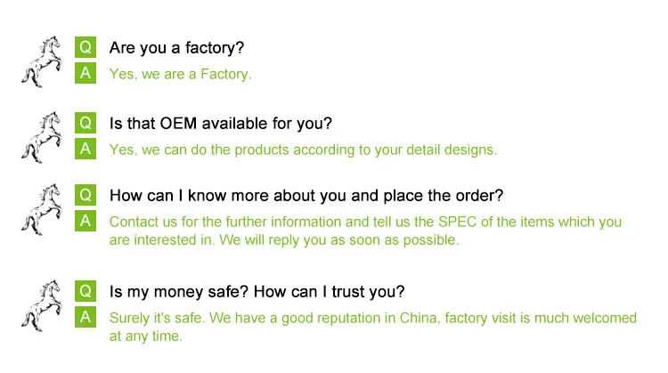The height and width of the screenshot is (373, 668).
Task: Click the horse icon beside the factory question
Action: point(42,61)
